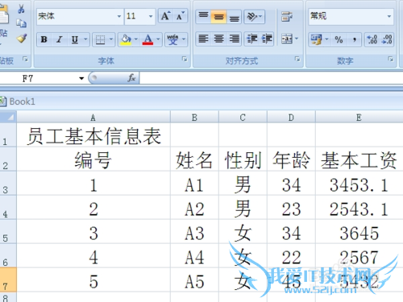Apply comma thousands separator style

point(355,39)
